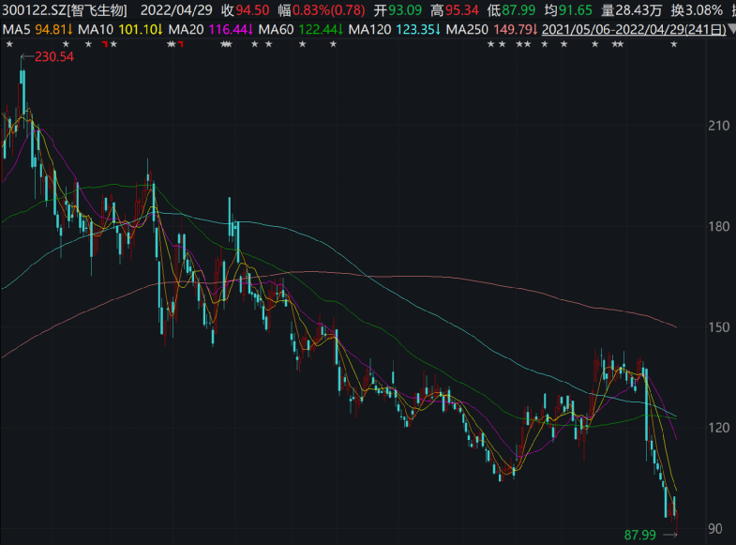The width and height of the screenshot is (736, 545).
Task: Click the 2022/04/29 date in header
Action: click(174, 10)
